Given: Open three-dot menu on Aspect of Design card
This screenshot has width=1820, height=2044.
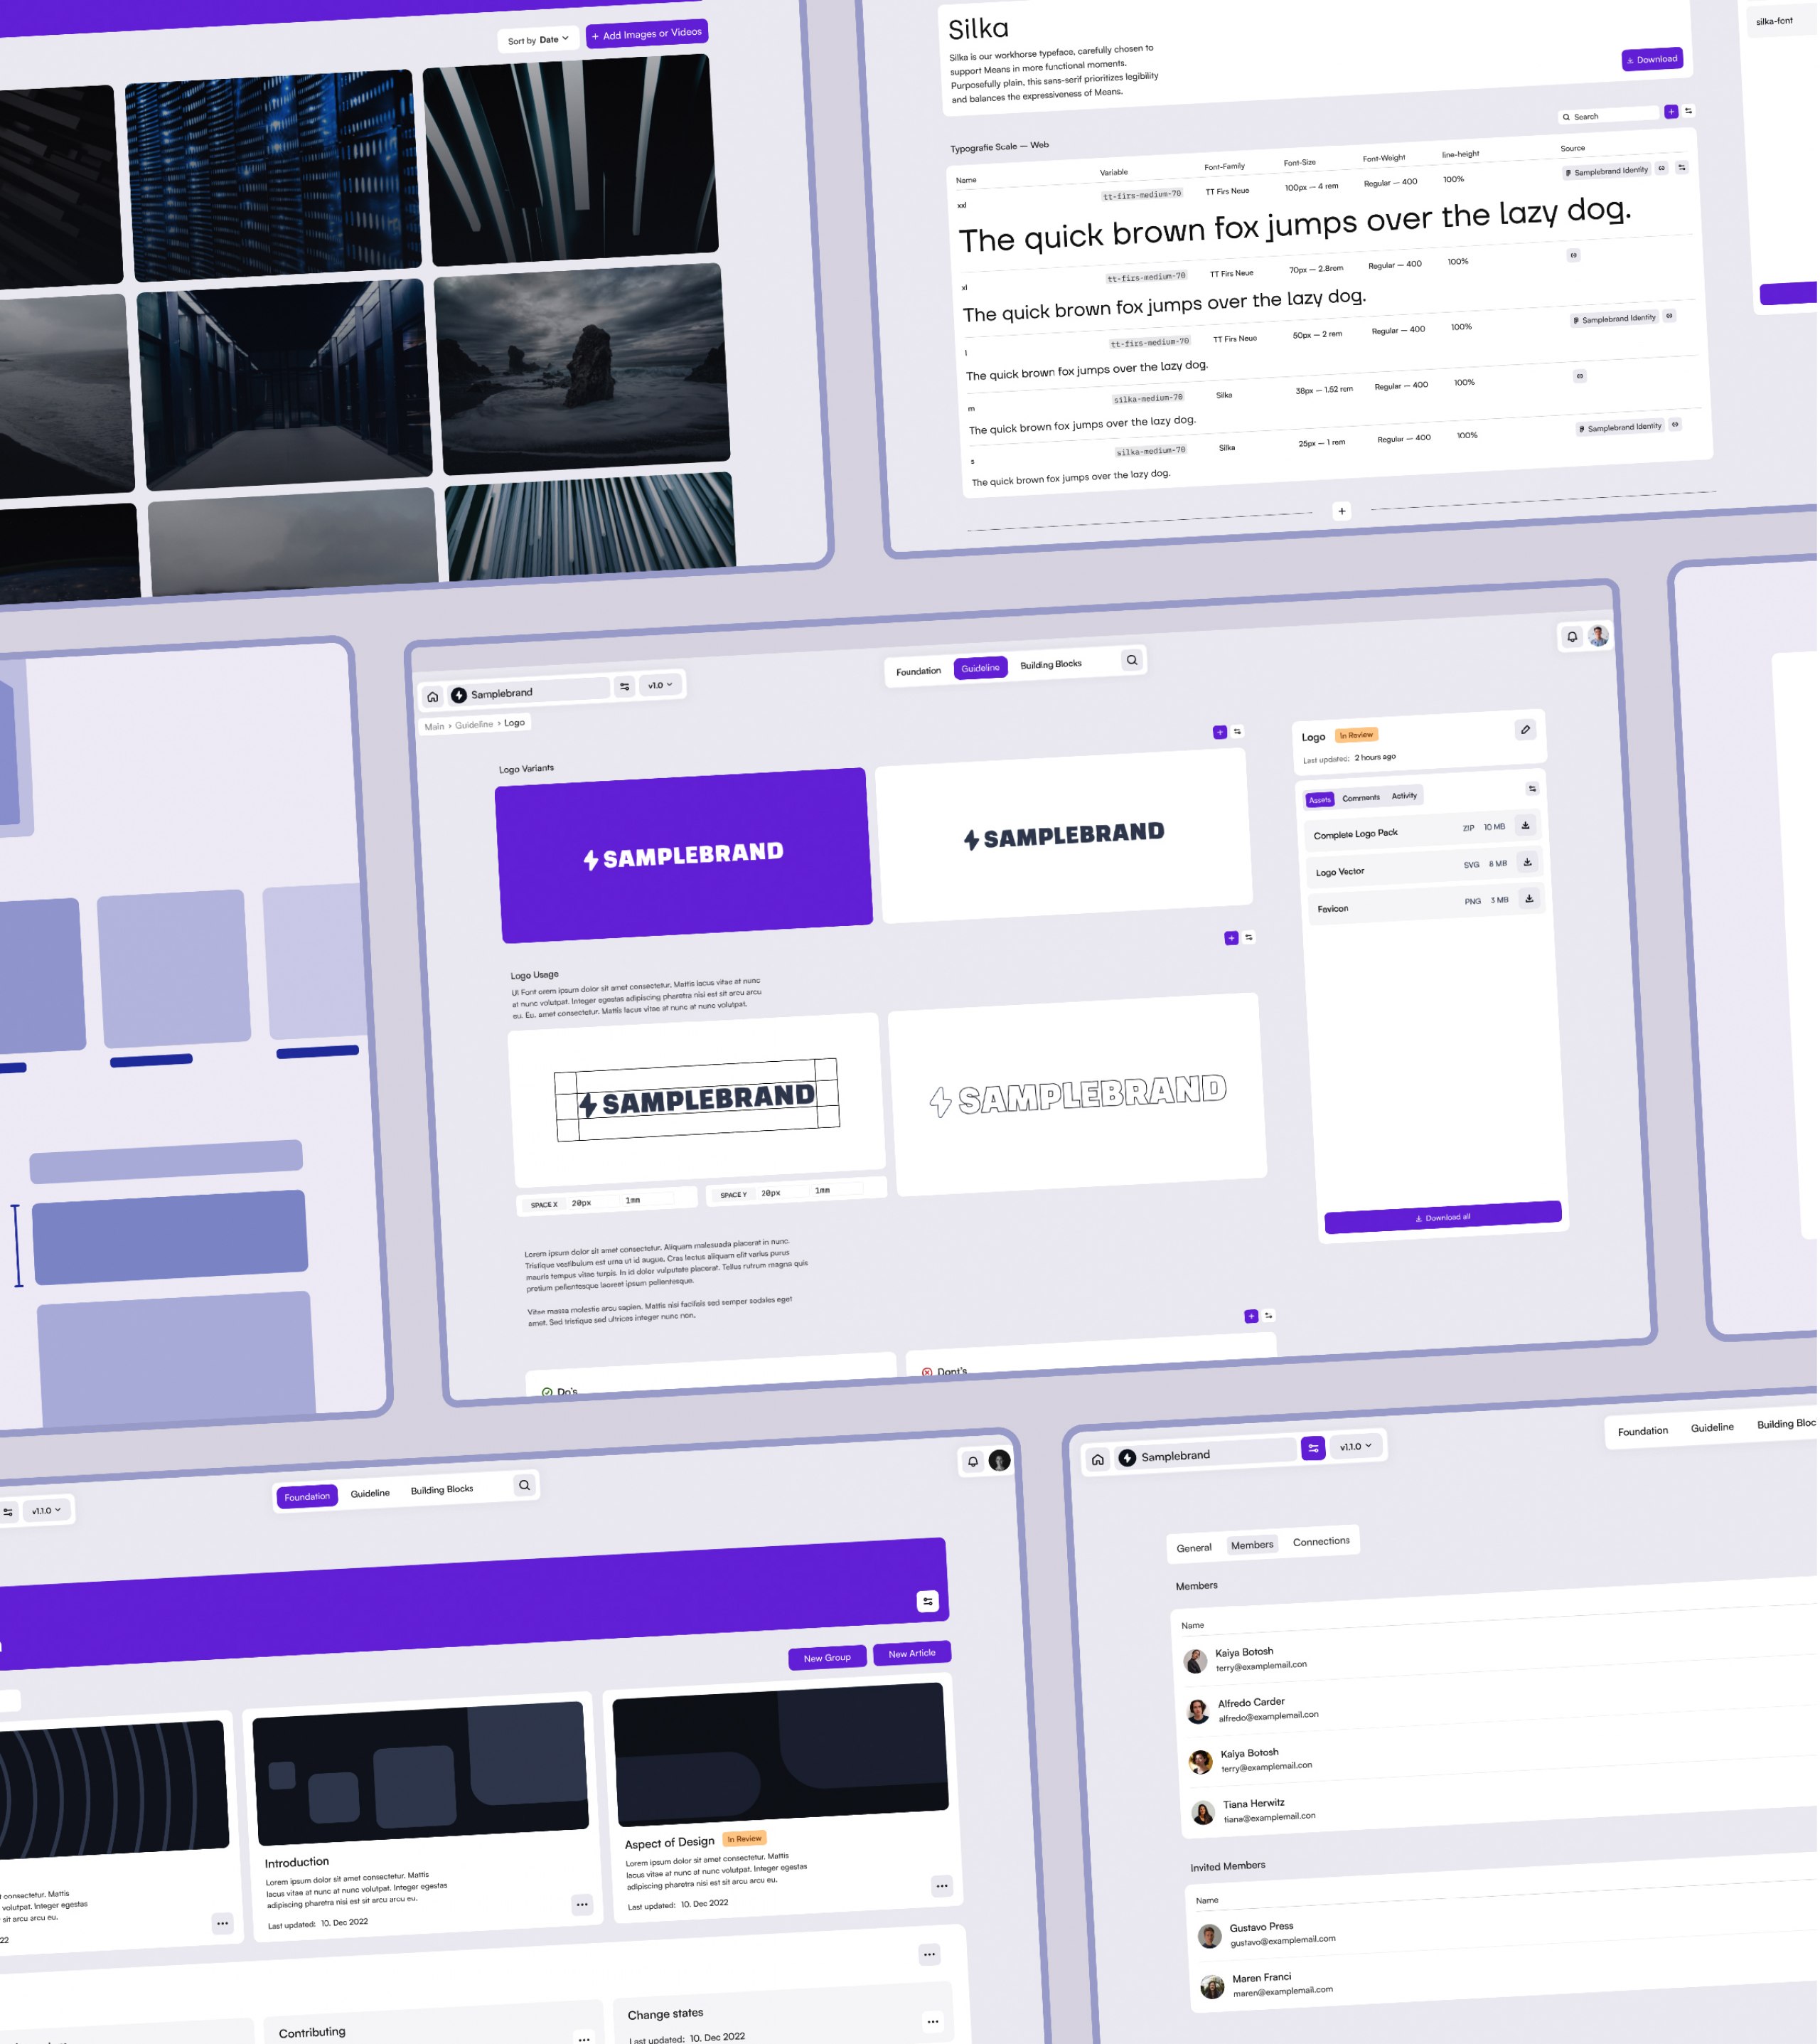Looking at the screenshot, I should pyautogui.click(x=942, y=1886).
